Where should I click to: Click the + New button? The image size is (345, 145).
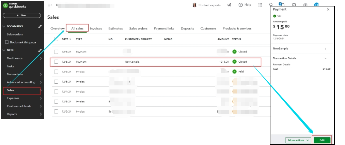(x=21, y=15)
